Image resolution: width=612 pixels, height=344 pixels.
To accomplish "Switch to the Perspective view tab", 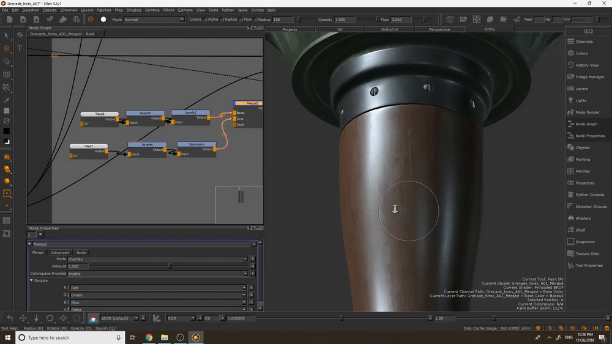I will coord(439,29).
